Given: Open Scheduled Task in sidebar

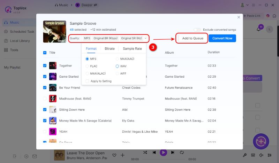Looking at the screenshot, I should pos(19,32).
